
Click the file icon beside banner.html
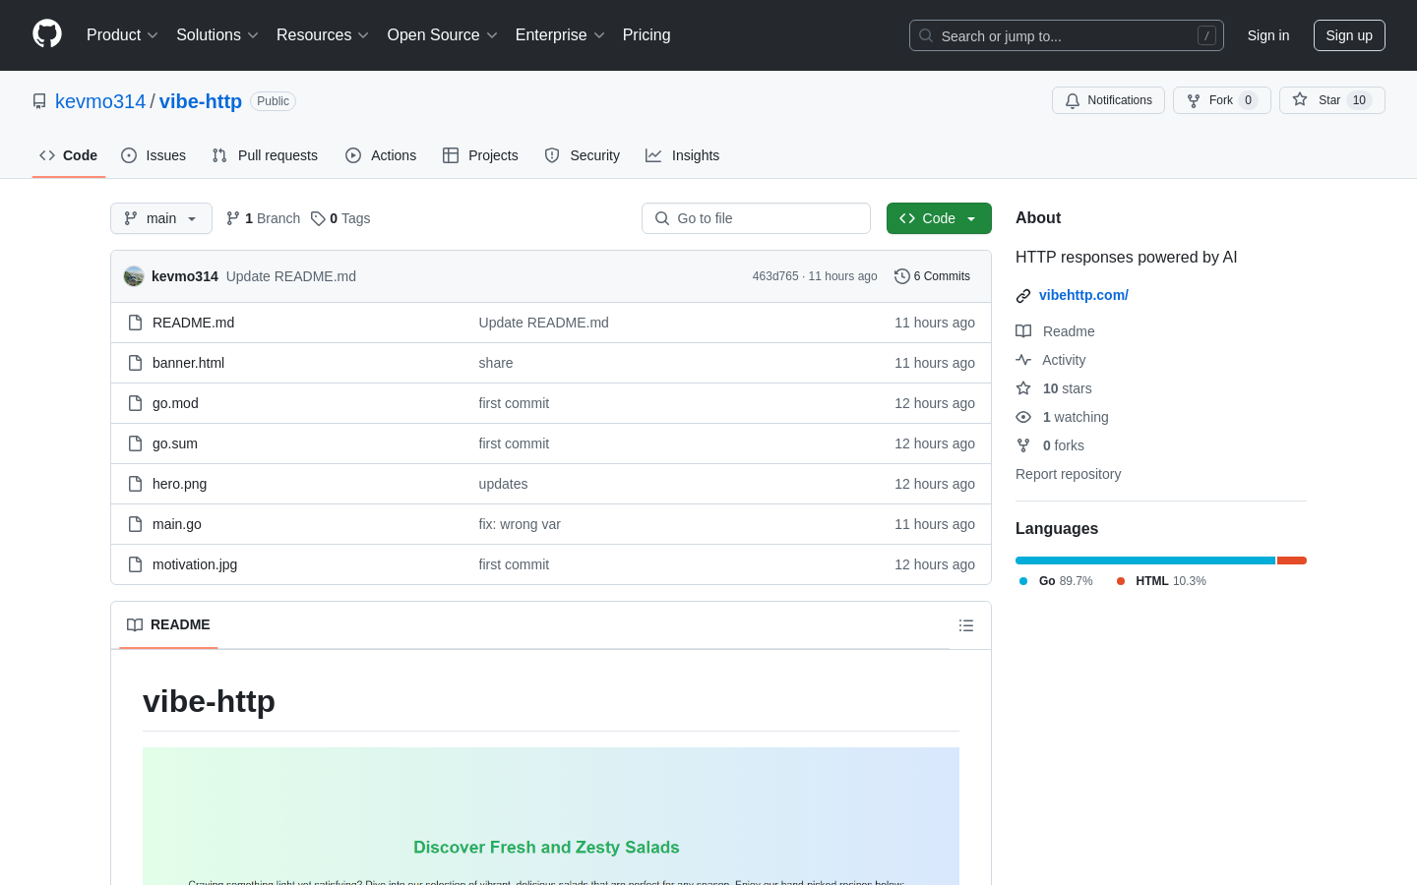tap(136, 363)
